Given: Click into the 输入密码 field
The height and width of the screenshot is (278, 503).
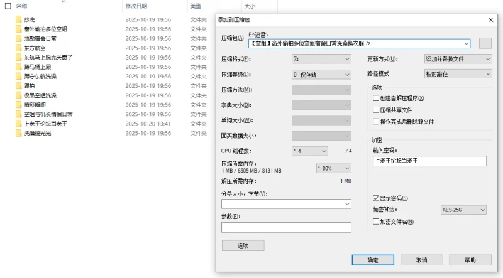Looking at the screenshot, I should [429, 161].
